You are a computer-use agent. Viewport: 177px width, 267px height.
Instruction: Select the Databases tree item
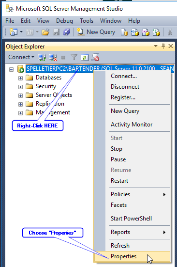click(x=48, y=78)
